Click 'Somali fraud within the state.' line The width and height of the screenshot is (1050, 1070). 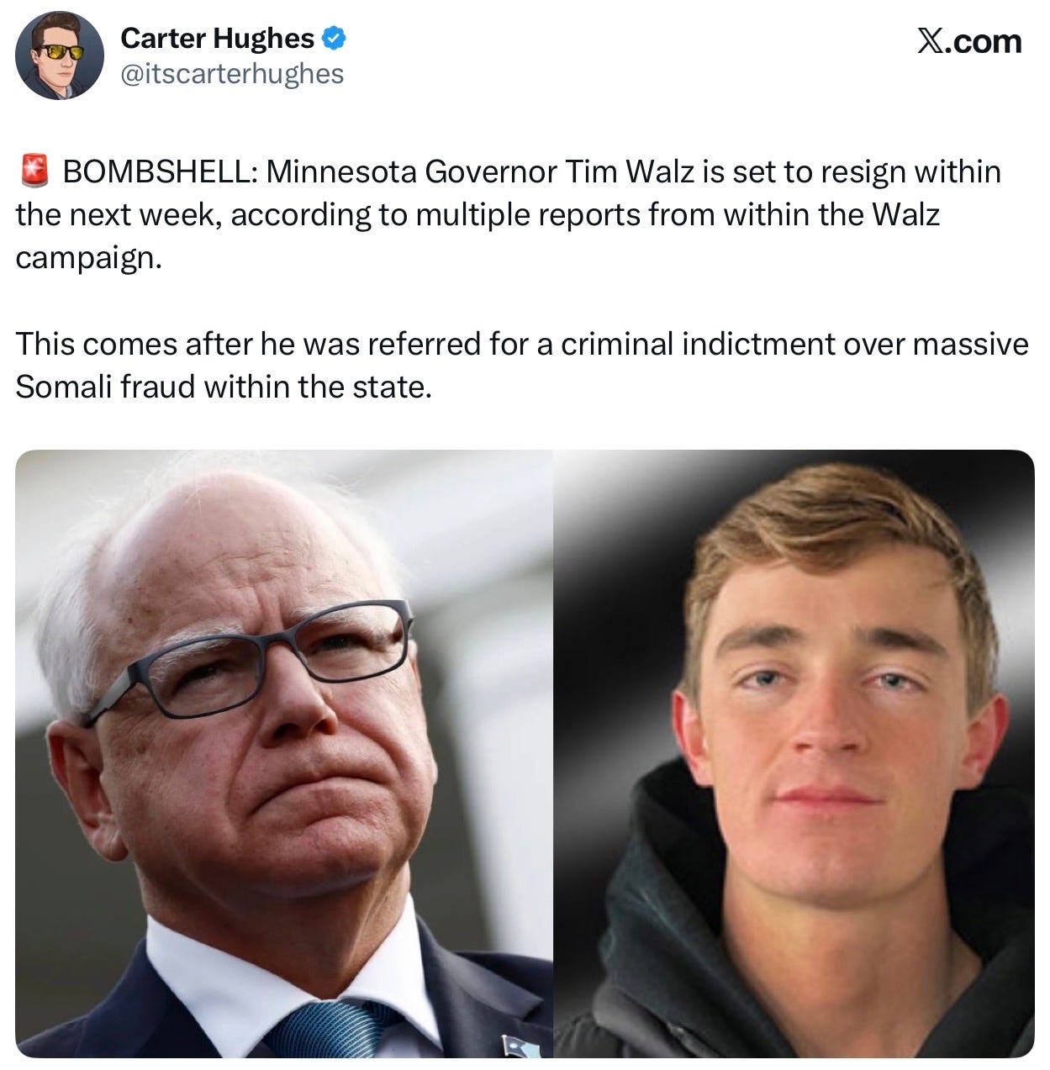pyautogui.click(x=224, y=387)
